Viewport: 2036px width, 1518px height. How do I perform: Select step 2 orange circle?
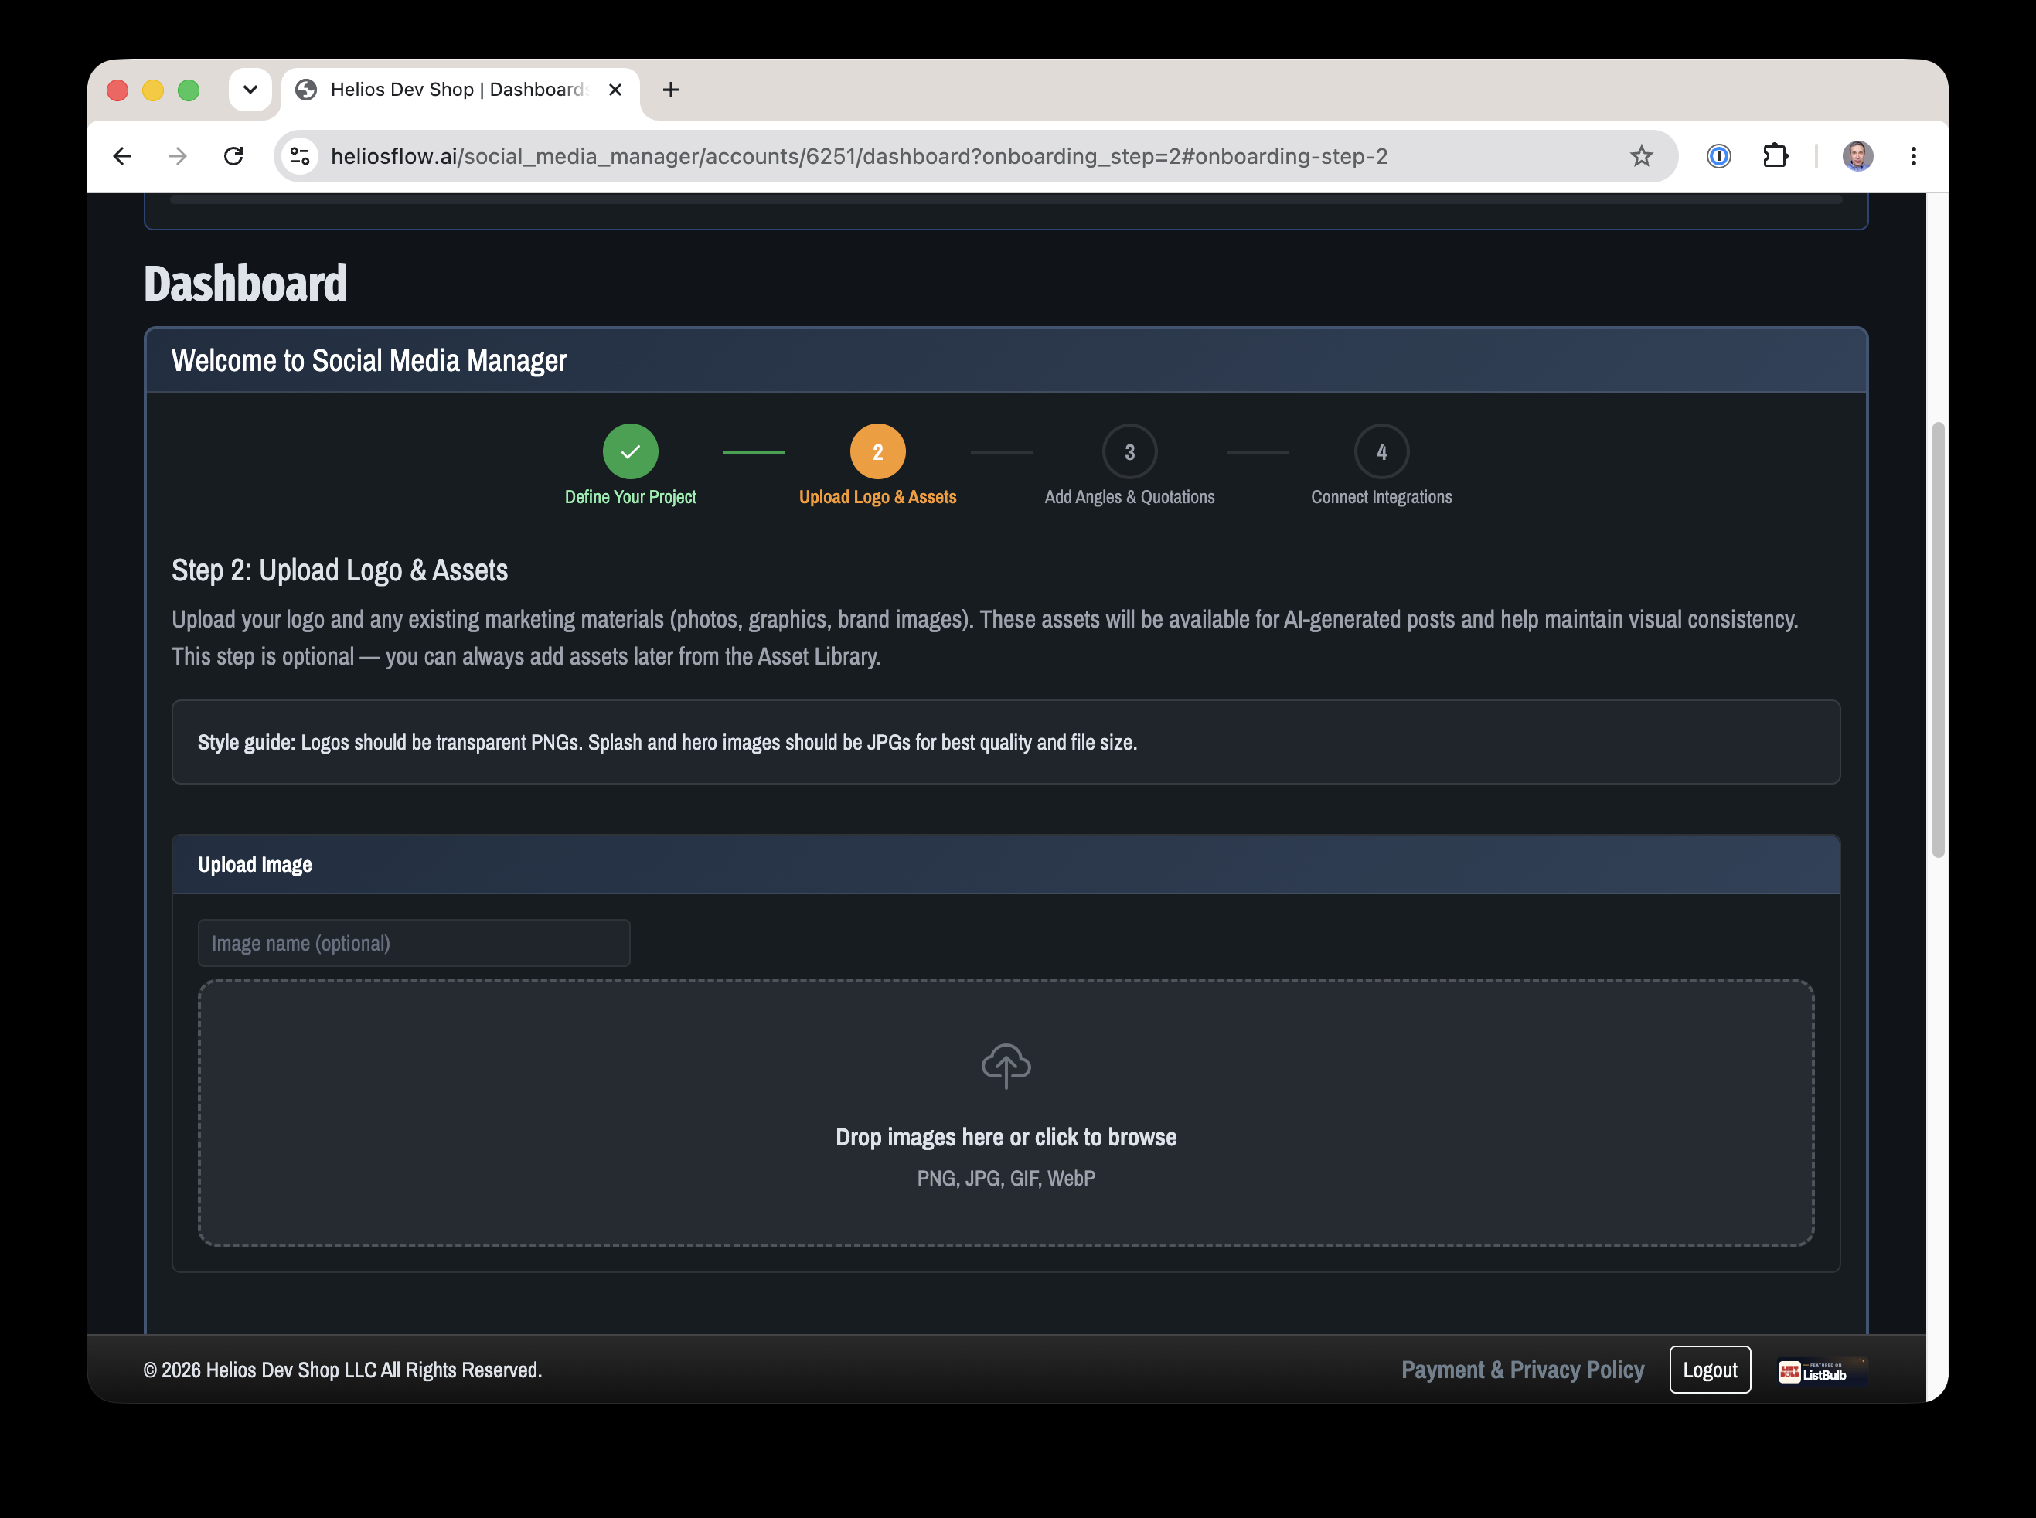pos(877,451)
